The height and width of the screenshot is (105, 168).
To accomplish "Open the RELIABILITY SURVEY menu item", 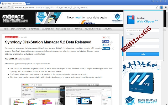I will [x=93, y=29].
